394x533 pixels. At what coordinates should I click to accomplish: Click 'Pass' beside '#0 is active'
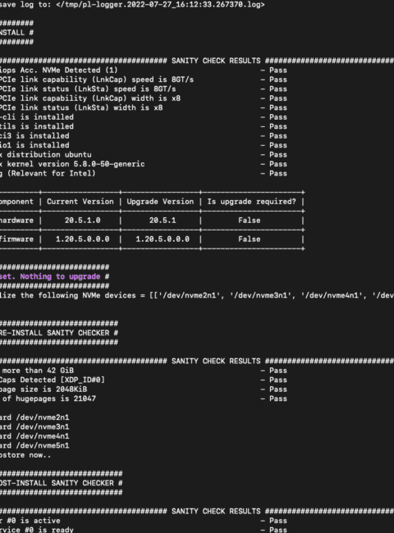(x=278, y=521)
